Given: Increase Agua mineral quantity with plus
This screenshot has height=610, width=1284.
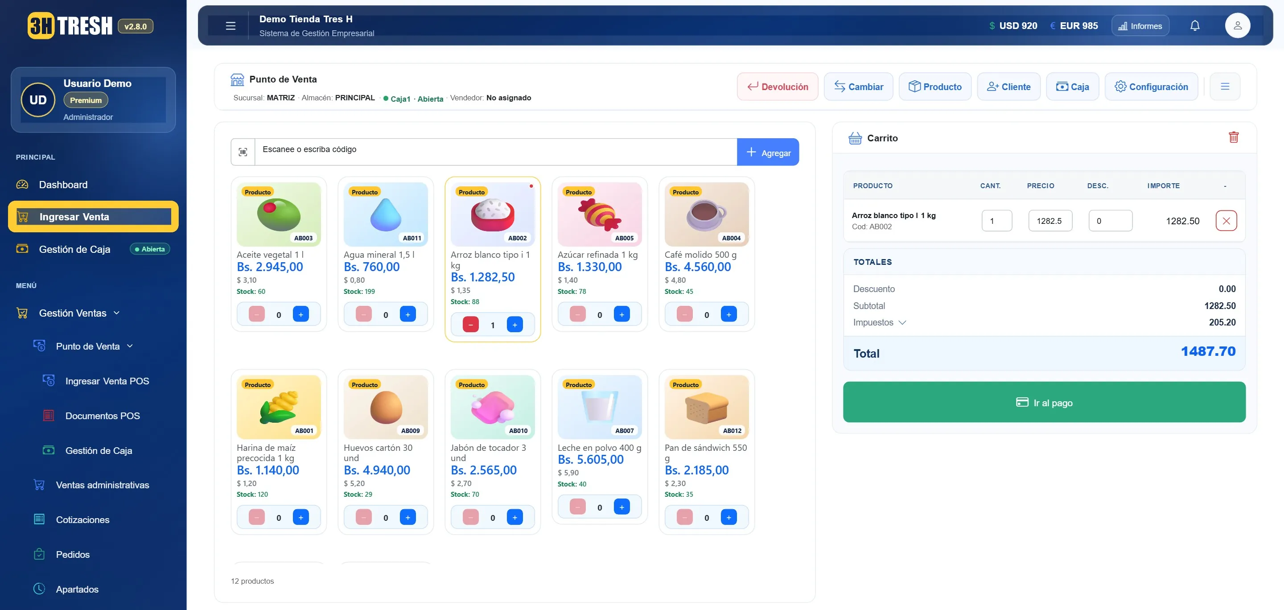Looking at the screenshot, I should coord(407,314).
